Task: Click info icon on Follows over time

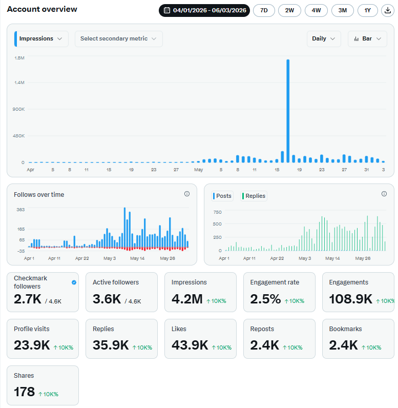Action: click(187, 194)
